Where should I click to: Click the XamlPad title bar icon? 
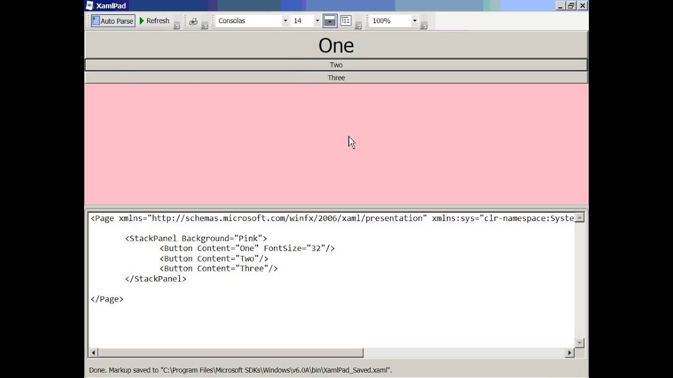pos(89,6)
